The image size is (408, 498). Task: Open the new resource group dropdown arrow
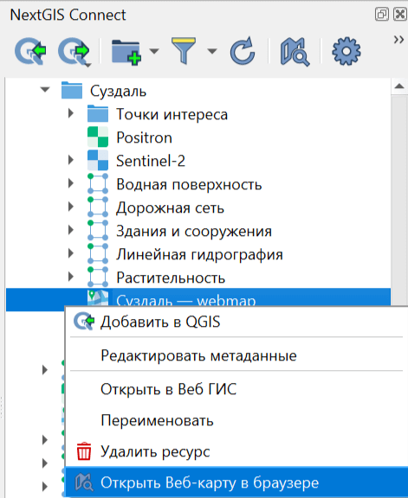point(154,51)
